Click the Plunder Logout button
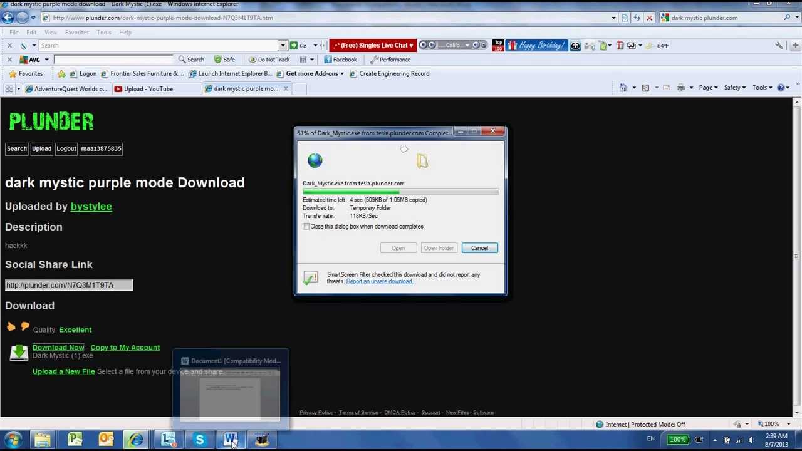Screen dimensions: 802x451 [x=66, y=148]
